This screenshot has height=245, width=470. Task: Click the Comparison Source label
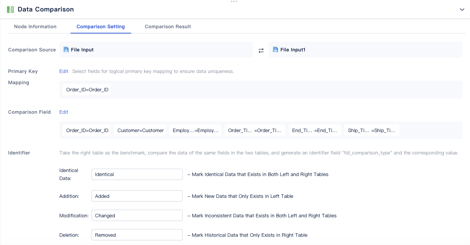click(x=32, y=50)
